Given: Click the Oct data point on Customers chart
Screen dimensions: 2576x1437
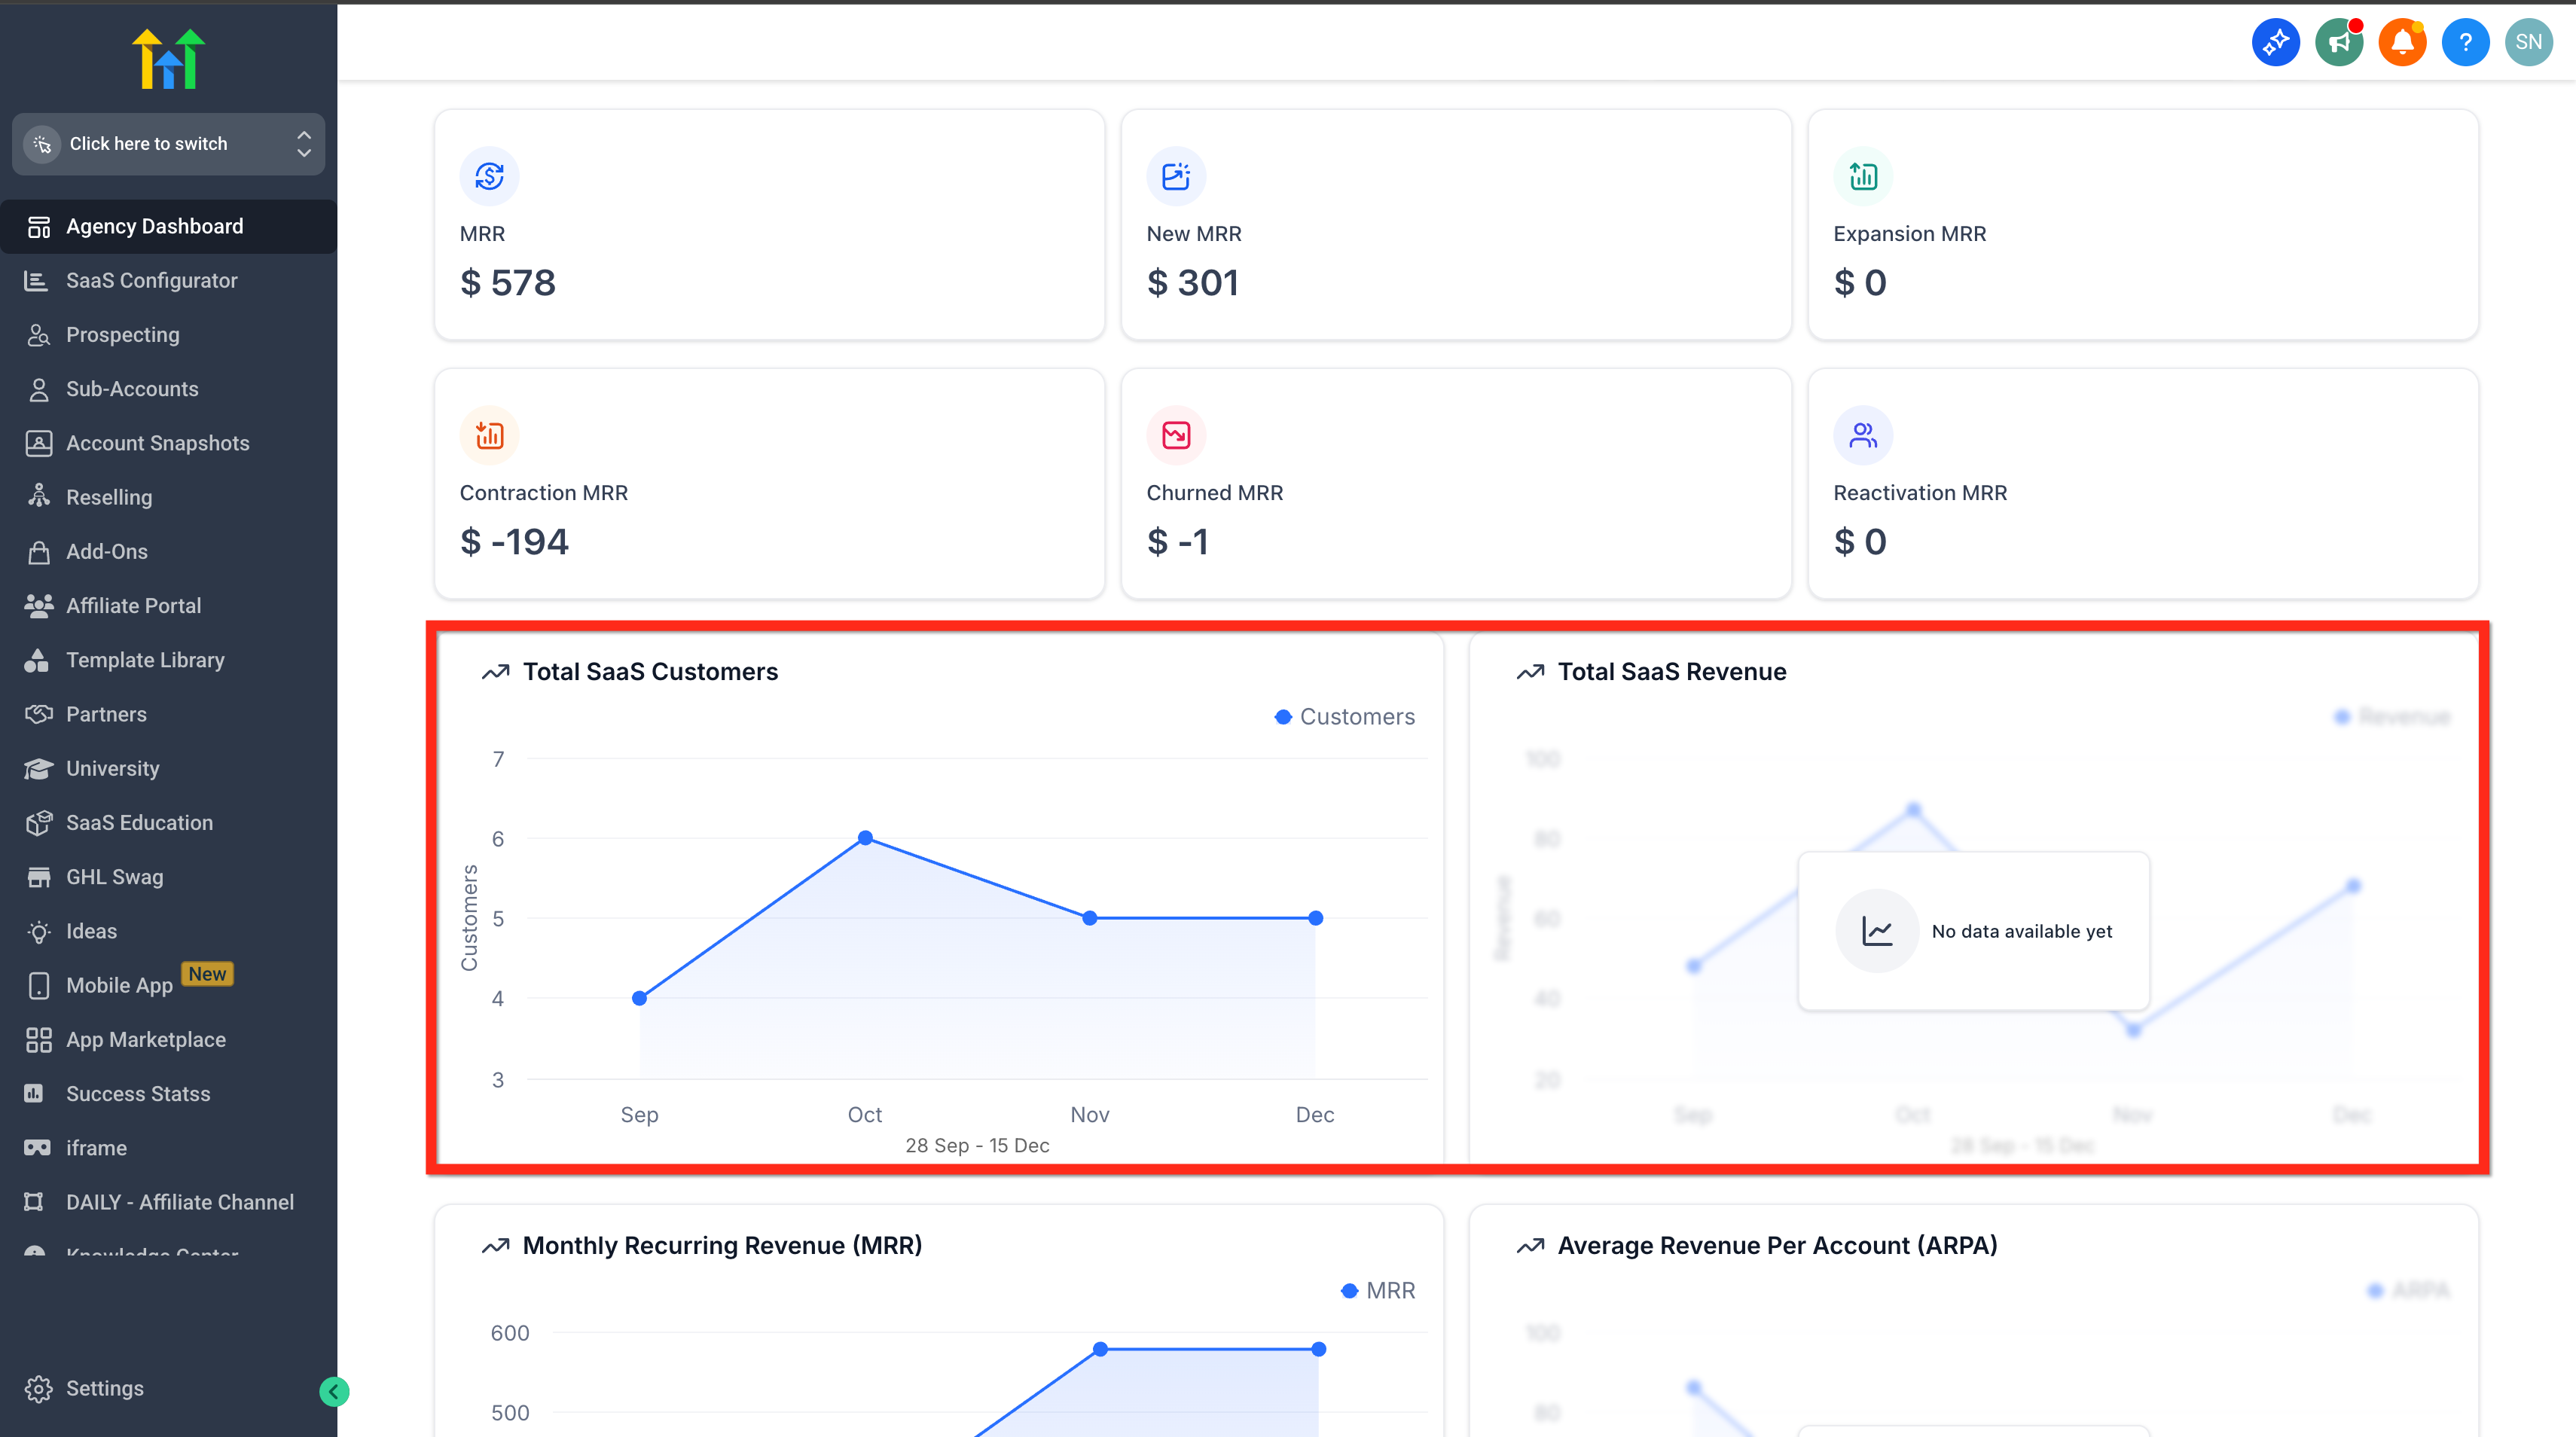Looking at the screenshot, I should pyautogui.click(x=865, y=838).
